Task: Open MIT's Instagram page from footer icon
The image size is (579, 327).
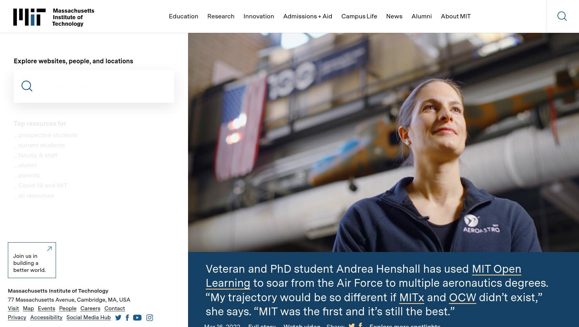Action: click(x=150, y=318)
